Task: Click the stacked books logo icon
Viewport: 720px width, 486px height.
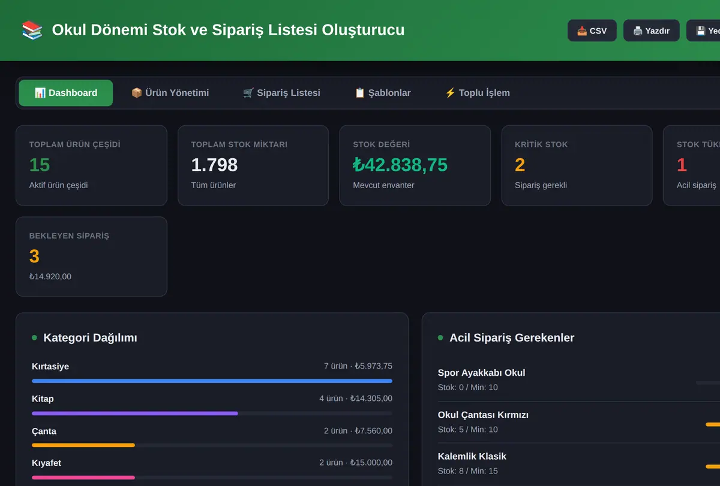Action: (x=32, y=30)
